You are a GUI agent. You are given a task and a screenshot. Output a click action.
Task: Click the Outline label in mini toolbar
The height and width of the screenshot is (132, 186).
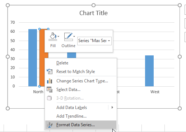click(x=68, y=46)
